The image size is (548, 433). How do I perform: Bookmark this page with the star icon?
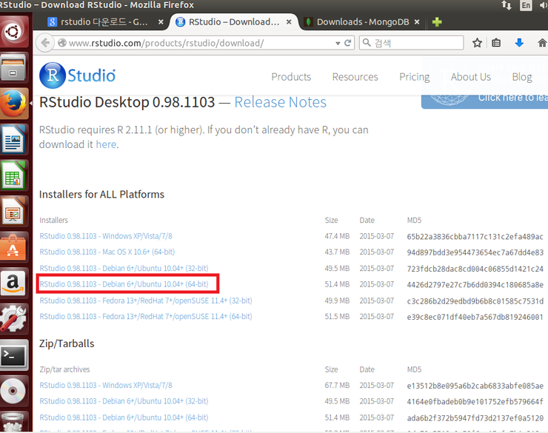pos(478,43)
